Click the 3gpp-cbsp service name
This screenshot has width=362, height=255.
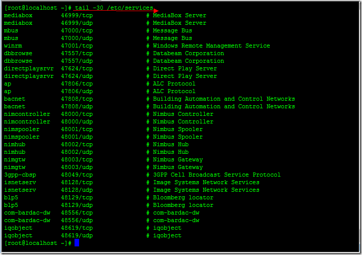tap(20, 175)
